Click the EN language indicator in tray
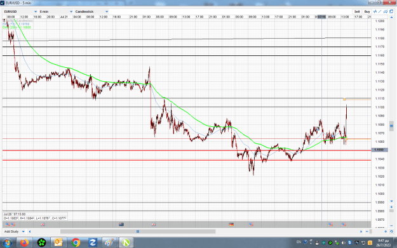The width and height of the screenshot is (397, 248). tap(299, 242)
